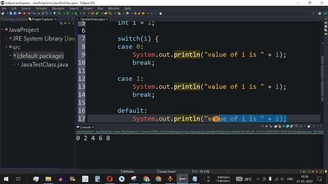328x184 pixels.
Task: Click the Back to previous edit arrow
Action: point(143,13)
